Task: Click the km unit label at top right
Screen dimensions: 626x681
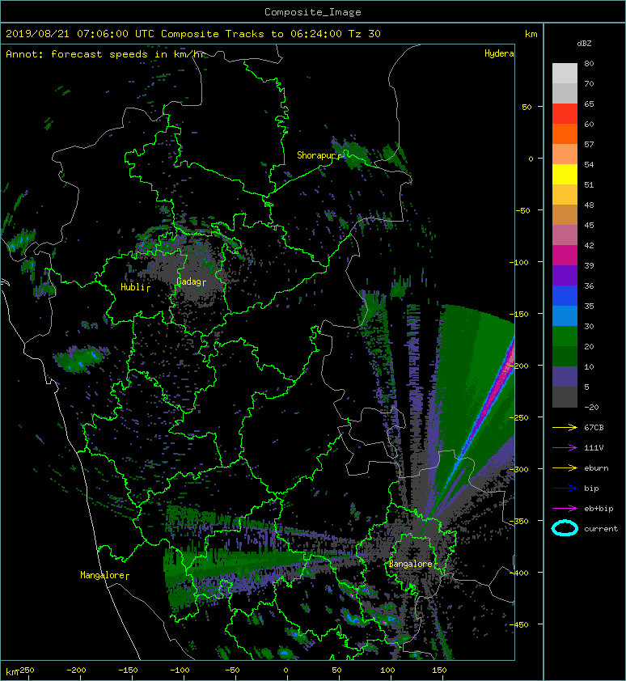Action: coord(531,34)
